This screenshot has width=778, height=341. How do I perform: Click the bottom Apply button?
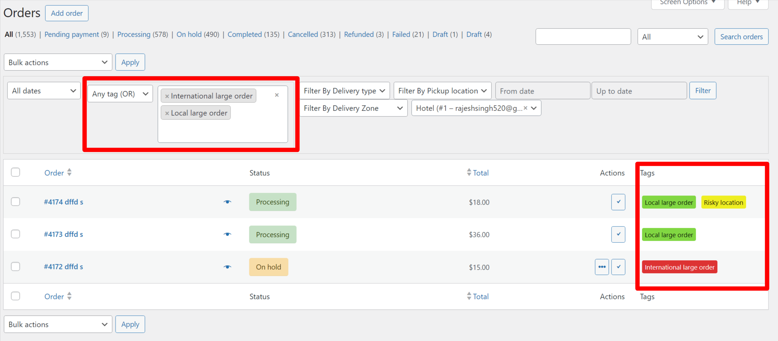point(130,324)
